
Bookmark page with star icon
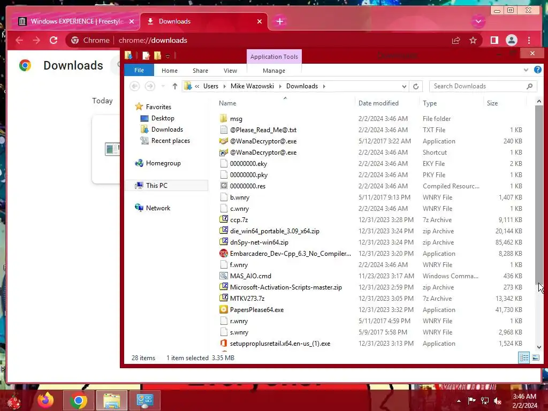(473, 40)
